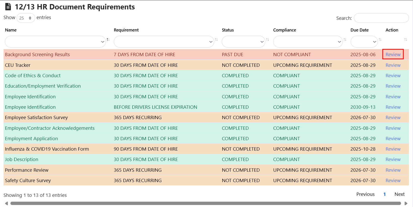Open the Name filter dropdown
The image size is (413, 207).
(x=55, y=42)
